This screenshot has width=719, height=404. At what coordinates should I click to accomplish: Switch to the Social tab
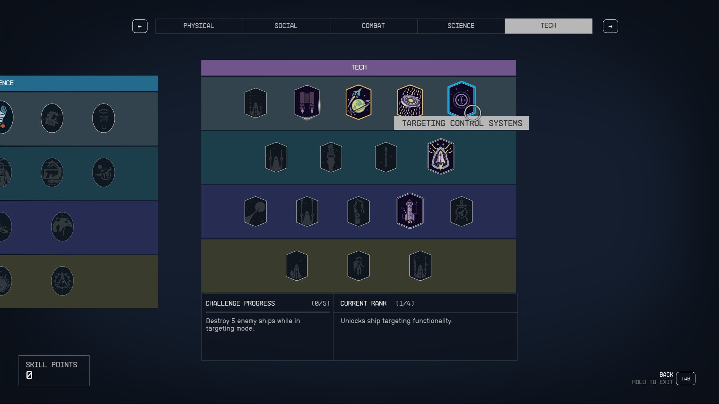(x=286, y=26)
